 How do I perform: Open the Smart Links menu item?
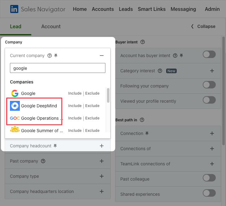pyautogui.click(x=152, y=9)
